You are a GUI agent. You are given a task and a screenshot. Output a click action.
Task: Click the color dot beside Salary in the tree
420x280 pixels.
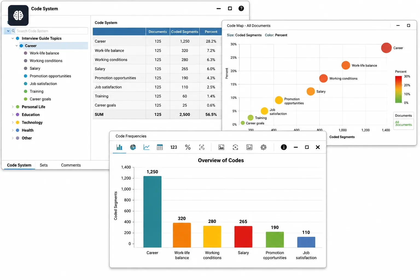[x=25, y=68]
